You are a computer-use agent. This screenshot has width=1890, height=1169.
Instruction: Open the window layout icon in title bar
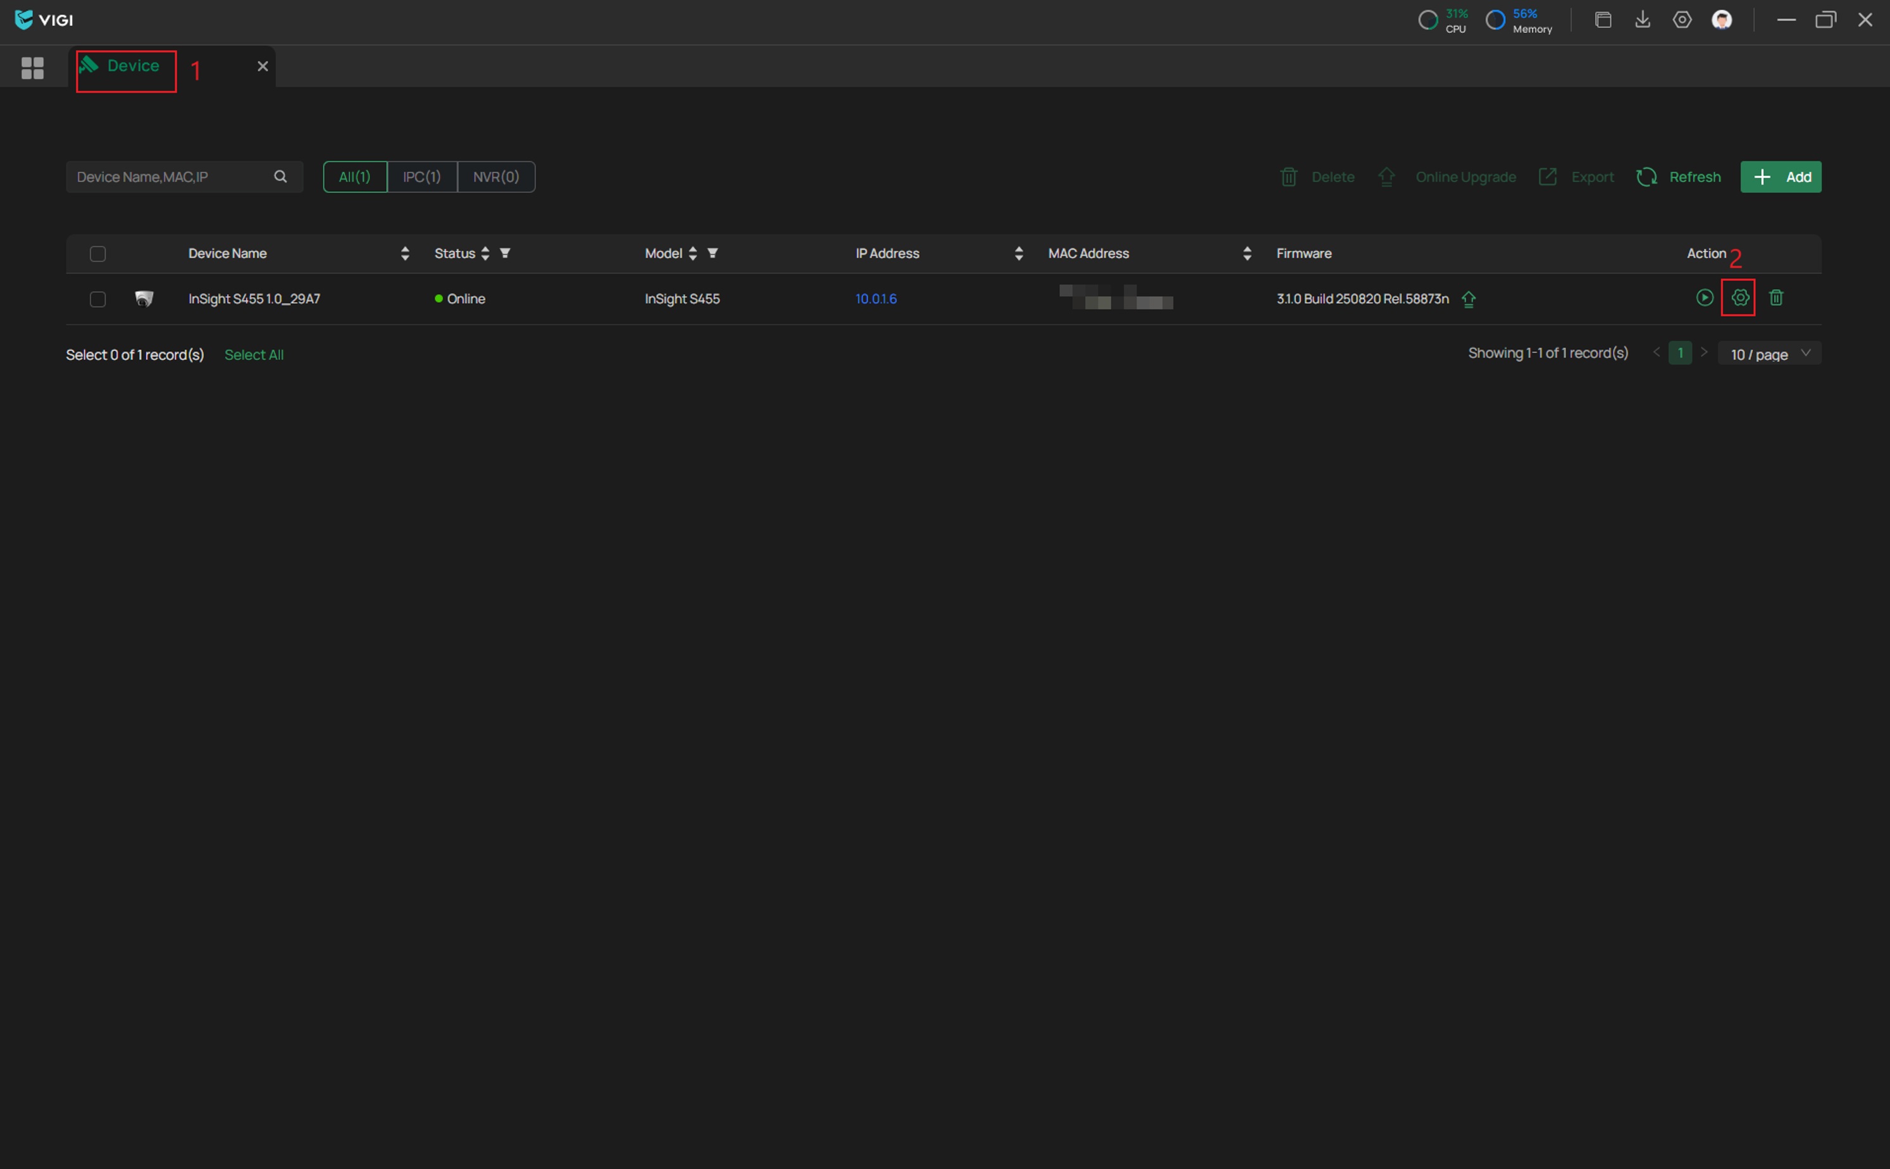point(1603,20)
